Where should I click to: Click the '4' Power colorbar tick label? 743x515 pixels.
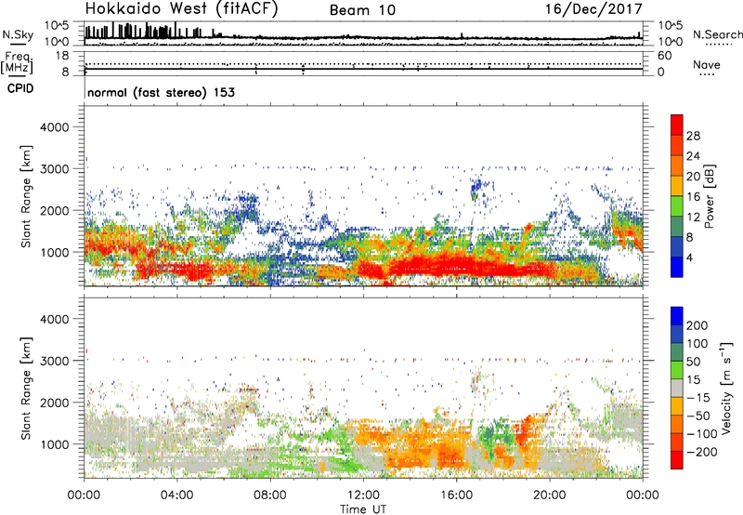pos(689,258)
